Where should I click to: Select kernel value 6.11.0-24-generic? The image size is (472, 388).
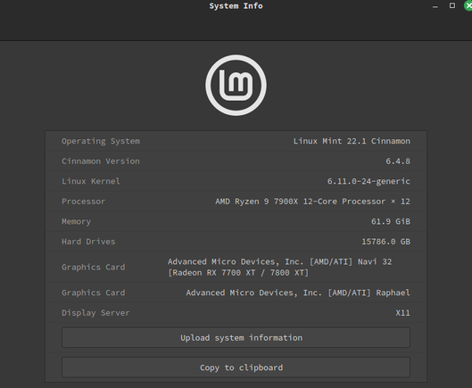point(368,181)
